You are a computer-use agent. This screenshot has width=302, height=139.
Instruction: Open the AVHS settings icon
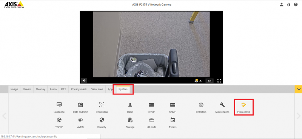coord(80,120)
